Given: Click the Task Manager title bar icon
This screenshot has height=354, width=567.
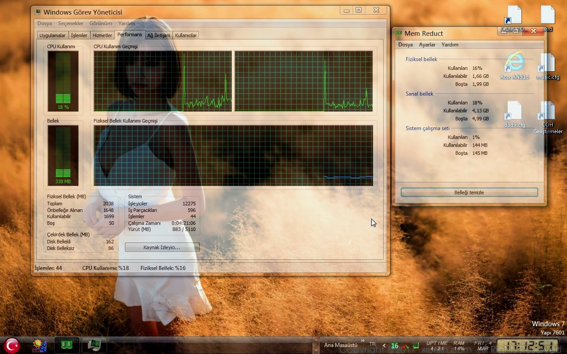Looking at the screenshot, I should [x=38, y=12].
